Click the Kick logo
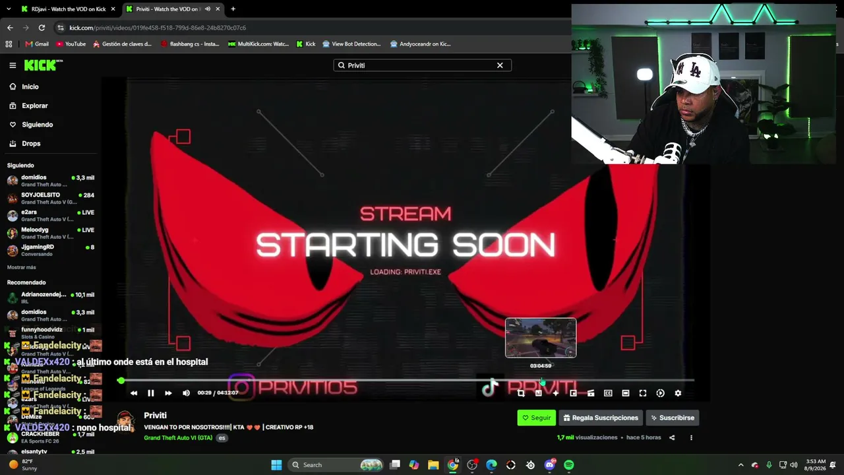Viewport: 844px width, 475px height. click(44, 65)
